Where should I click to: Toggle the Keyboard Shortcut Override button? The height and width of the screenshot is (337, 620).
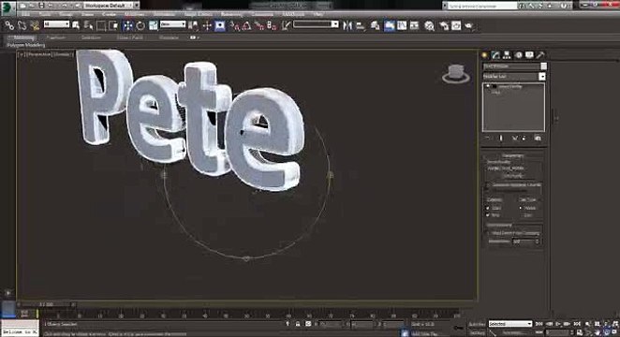(220, 25)
